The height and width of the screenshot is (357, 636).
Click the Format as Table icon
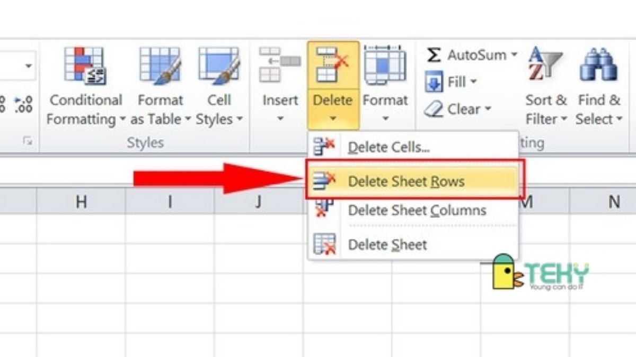[160, 66]
